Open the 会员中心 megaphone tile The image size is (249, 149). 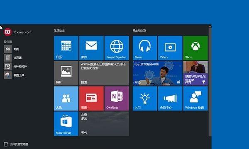pyautogui.click(x=170, y=99)
